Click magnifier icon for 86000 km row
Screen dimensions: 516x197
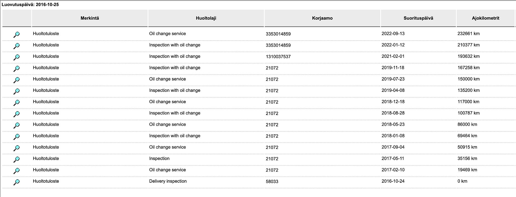16,125
